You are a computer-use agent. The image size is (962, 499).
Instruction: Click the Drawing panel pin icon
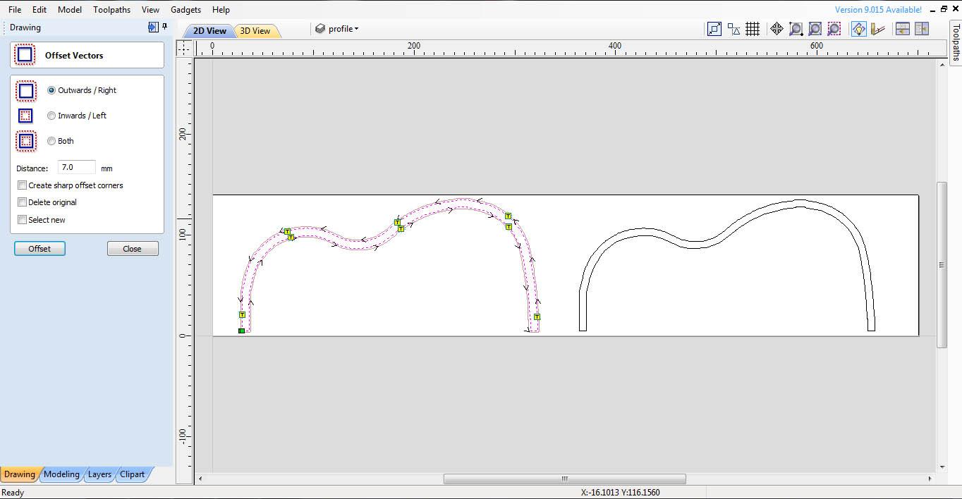164,27
